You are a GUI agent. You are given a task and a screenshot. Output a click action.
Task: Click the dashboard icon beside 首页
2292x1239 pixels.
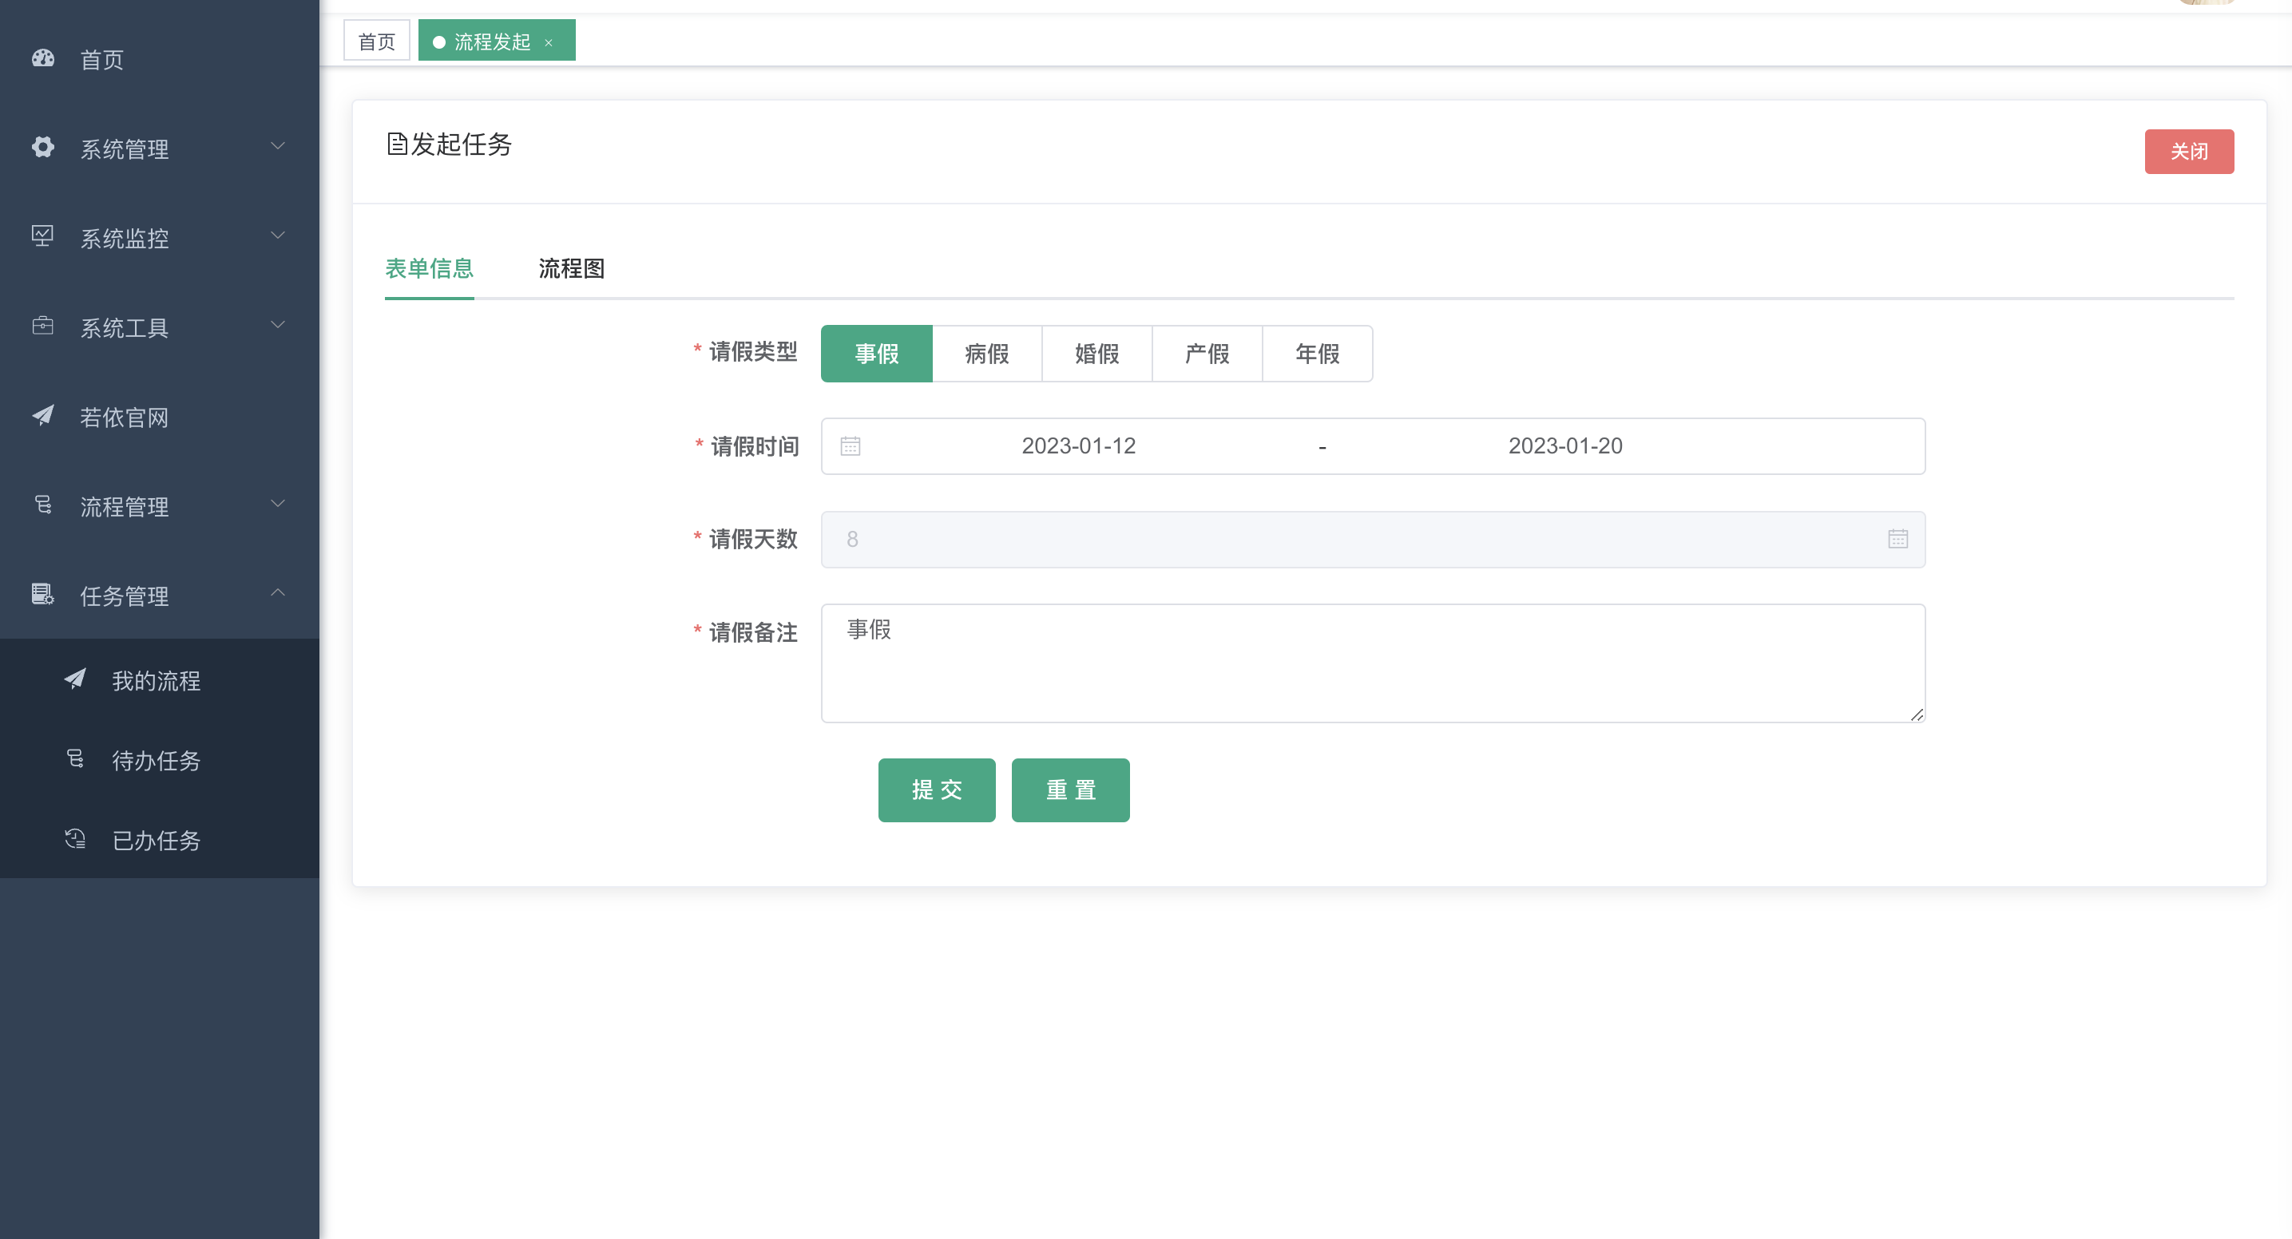pos(42,59)
